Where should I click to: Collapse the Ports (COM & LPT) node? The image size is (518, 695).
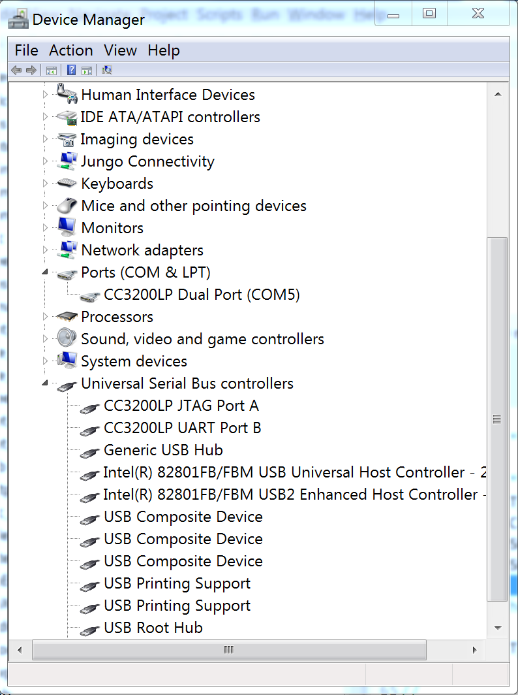pyautogui.click(x=45, y=272)
